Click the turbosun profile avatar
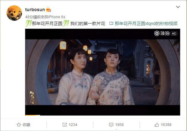This screenshot has width=187, height=131. tap(14, 13)
